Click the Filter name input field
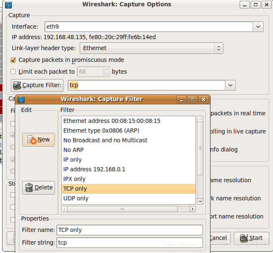The height and width of the screenshot is (253, 273). (x=130, y=230)
